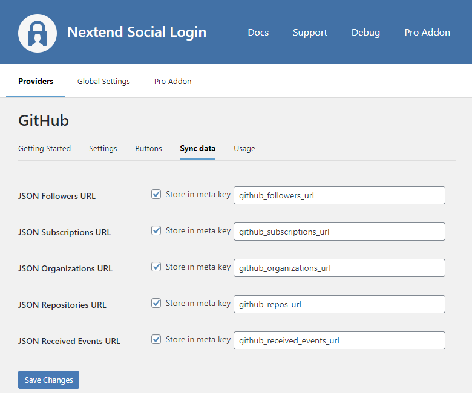Open the Docs link in header
Image resolution: width=472 pixels, height=393 pixels.
pos(258,33)
